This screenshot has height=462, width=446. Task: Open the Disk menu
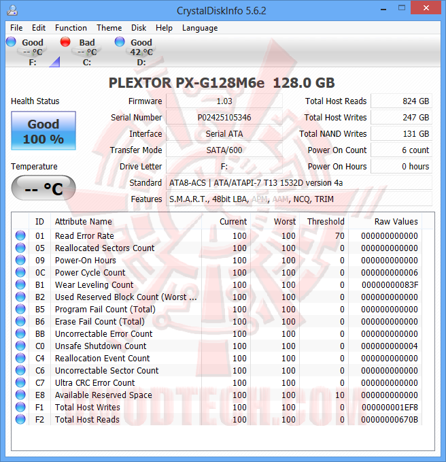139,28
